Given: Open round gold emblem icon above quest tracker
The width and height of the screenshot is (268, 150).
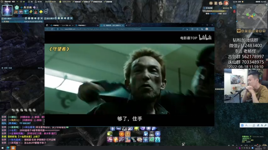Looking at the screenshot, I should coord(211,3).
